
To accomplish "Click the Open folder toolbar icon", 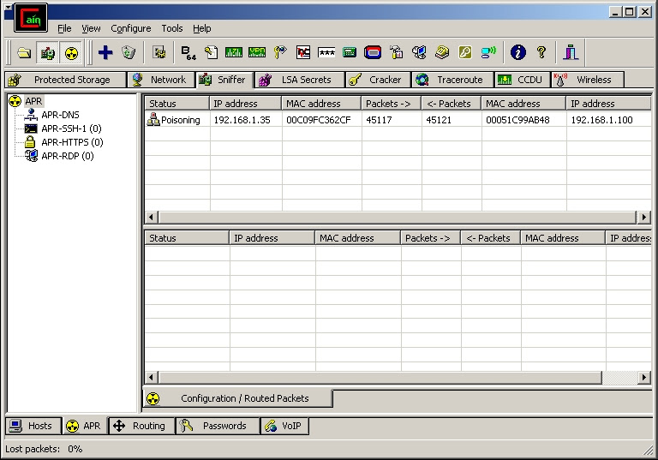I will click(24, 52).
